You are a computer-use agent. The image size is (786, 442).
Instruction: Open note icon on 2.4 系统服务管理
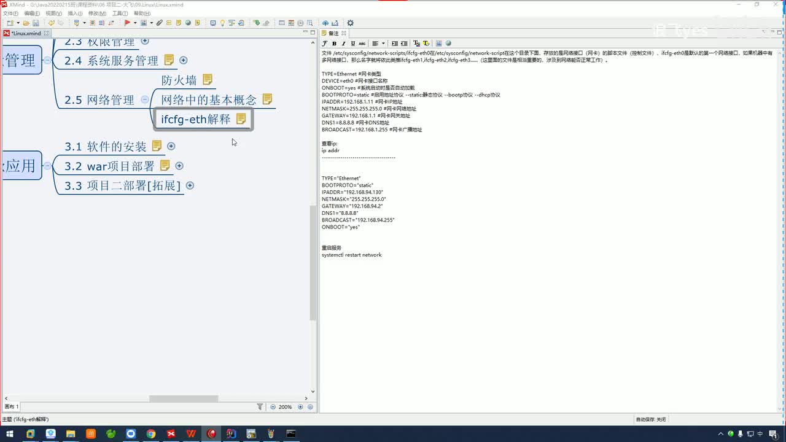(169, 60)
